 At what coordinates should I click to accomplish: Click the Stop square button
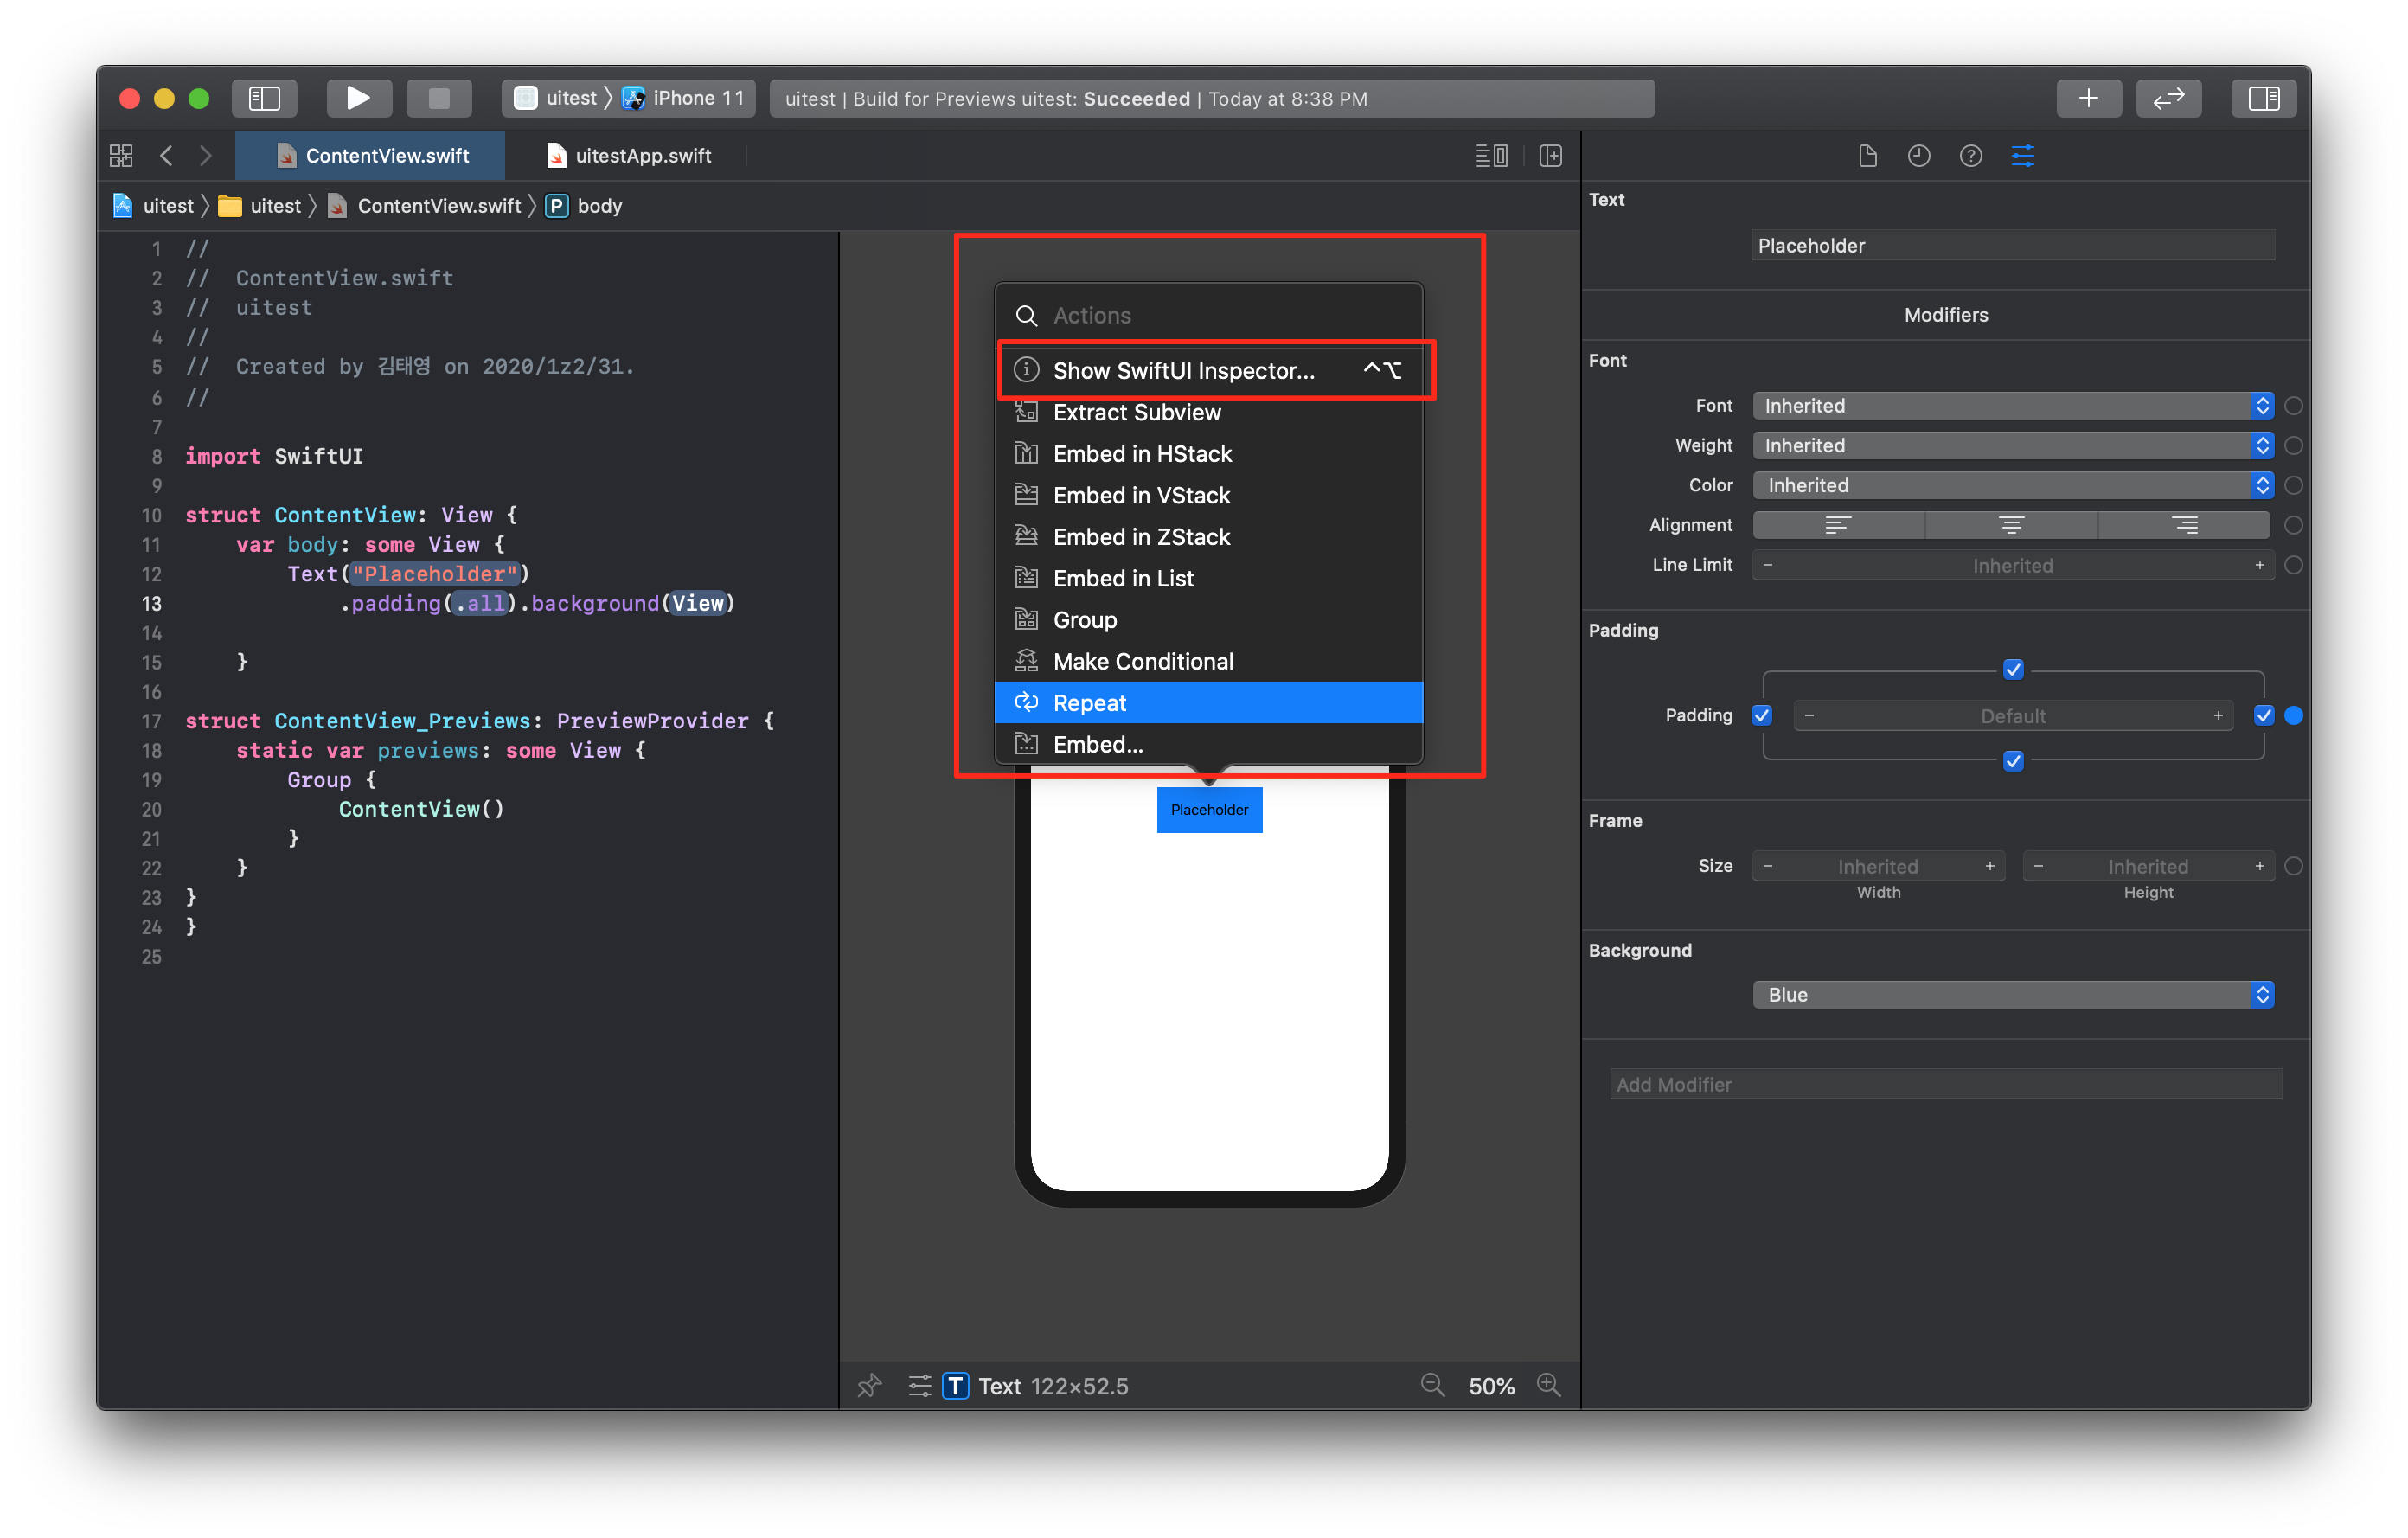pos(439,98)
